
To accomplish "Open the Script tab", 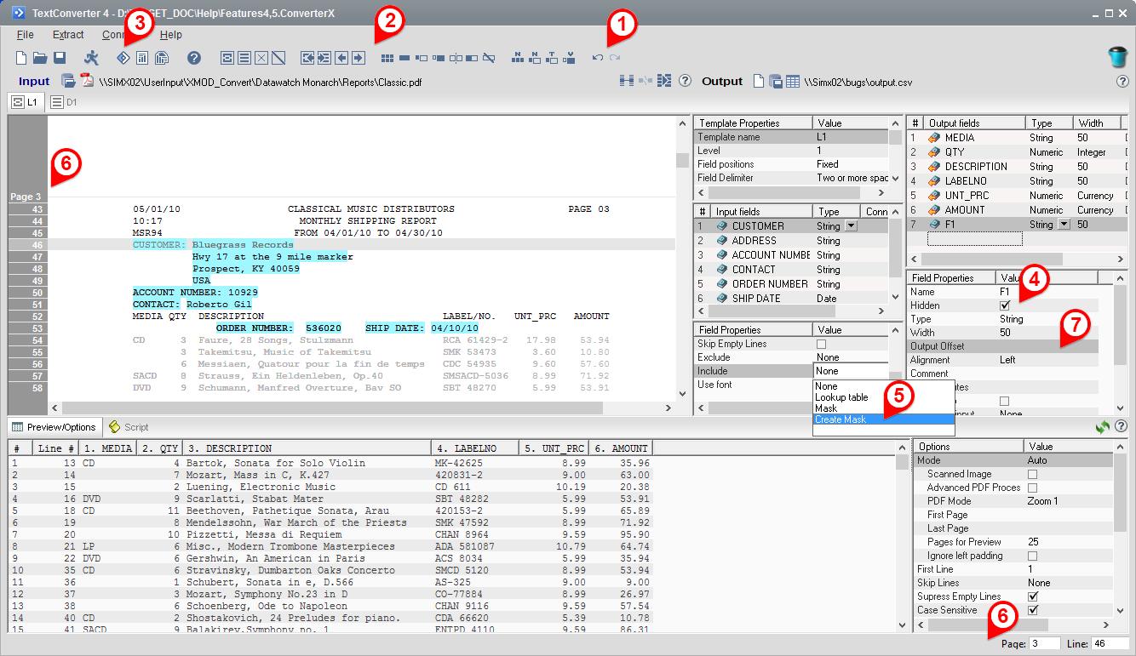I will pyautogui.click(x=128, y=427).
